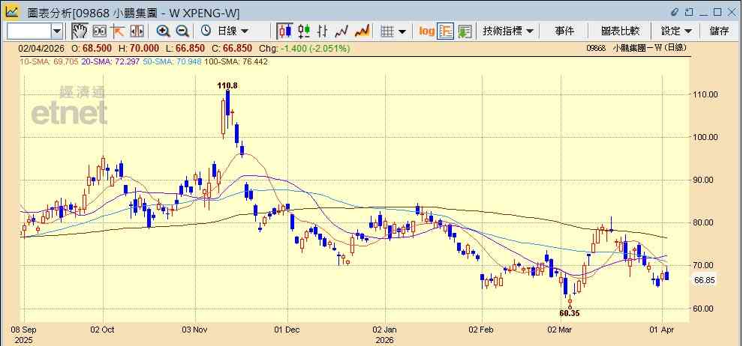Click the 01 Dec date axis label
Screen dimensions: 743x346
(287, 330)
